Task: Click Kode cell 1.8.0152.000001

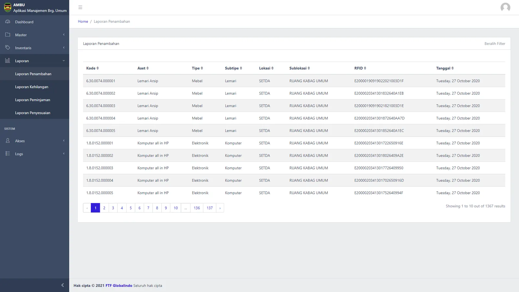Action: [100, 143]
